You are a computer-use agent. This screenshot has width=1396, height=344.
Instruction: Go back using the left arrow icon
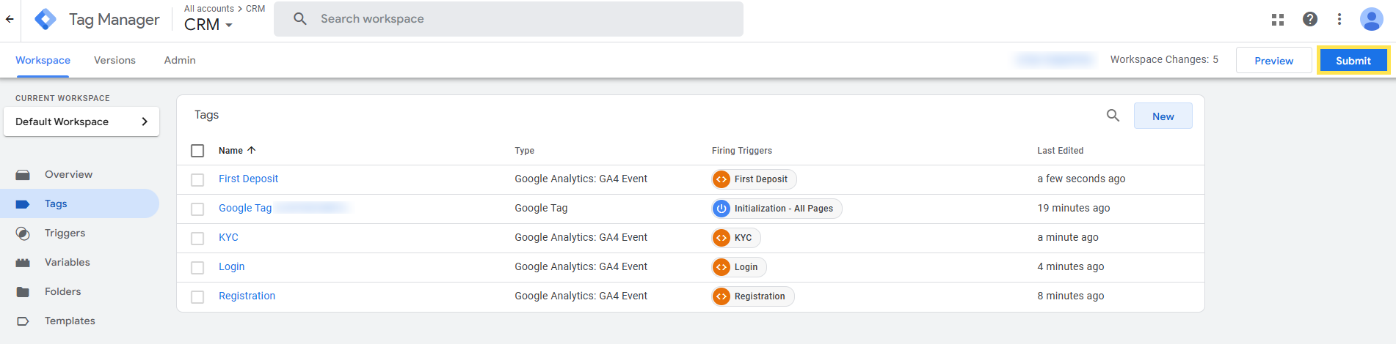pos(10,20)
